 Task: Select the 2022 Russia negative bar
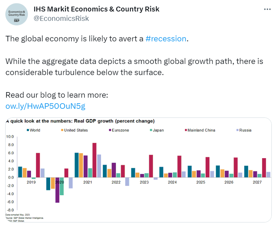coord(127,181)
